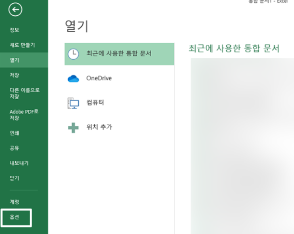
Task: Choose Adobe PDF로 저장
Action: click(x=24, y=115)
